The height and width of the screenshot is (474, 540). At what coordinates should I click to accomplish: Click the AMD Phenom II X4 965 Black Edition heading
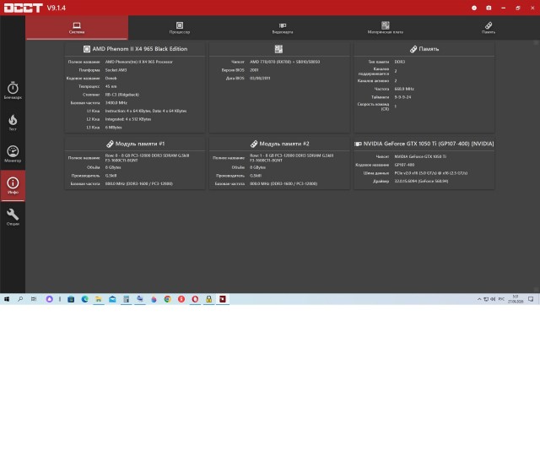[x=140, y=49]
